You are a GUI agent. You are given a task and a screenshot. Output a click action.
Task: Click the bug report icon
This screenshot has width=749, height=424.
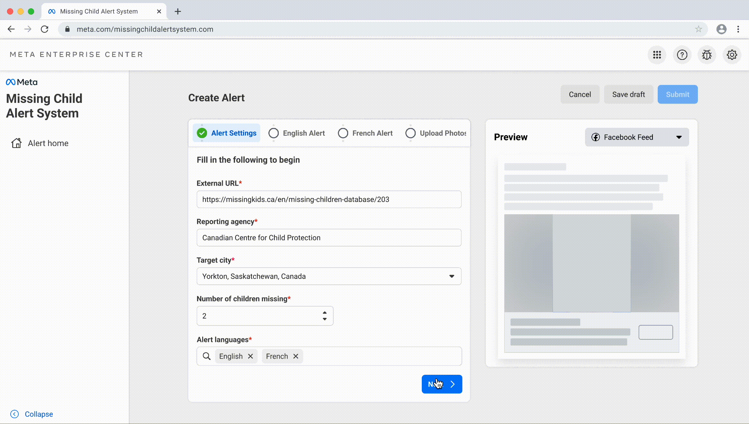pyautogui.click(x=707, y=55)
